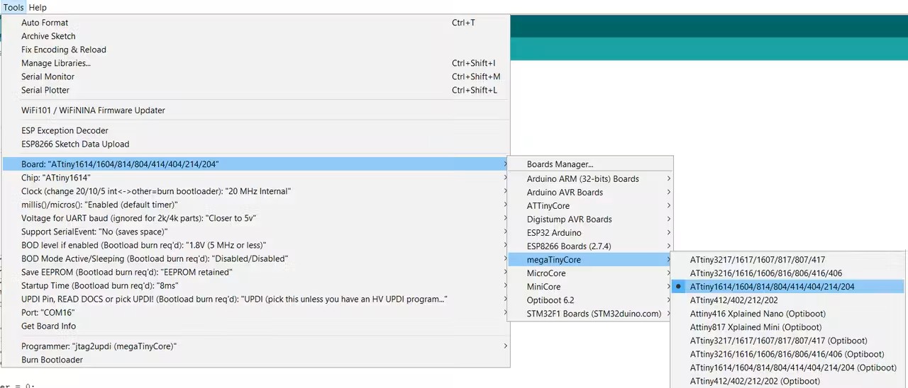Expand Support SerialEvent setting
The height and width of the screenshot is (388, 908).
(255, 232)
